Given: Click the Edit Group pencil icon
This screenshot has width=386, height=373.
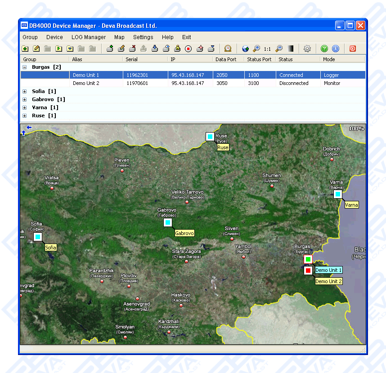Looking at the screenshot, I should [x=36, y=49].
